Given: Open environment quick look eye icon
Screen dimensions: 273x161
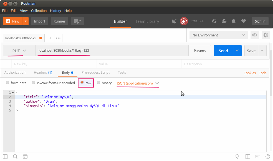Looking at the screenshot, I should [x=254, y=35].
